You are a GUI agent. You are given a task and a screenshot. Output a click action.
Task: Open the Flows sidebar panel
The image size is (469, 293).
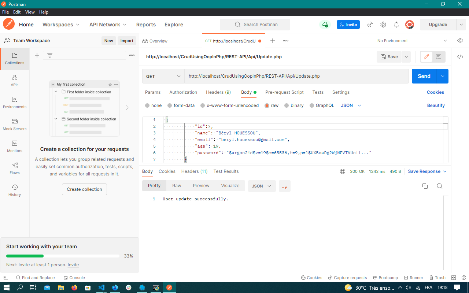coord(15,168)
